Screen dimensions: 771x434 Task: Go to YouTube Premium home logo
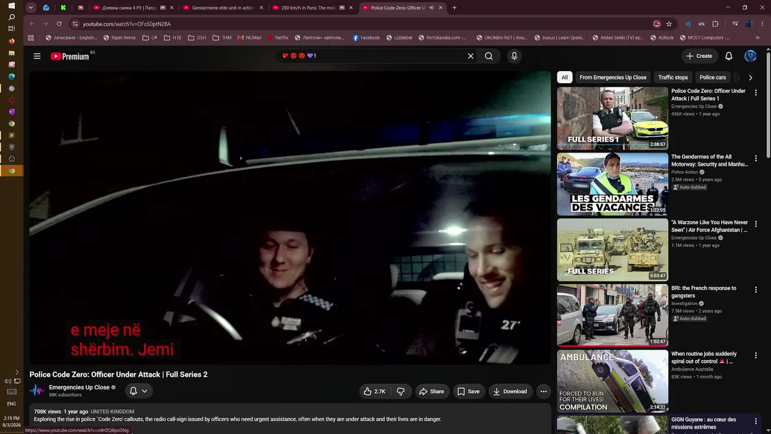click(x=70, y=56)
